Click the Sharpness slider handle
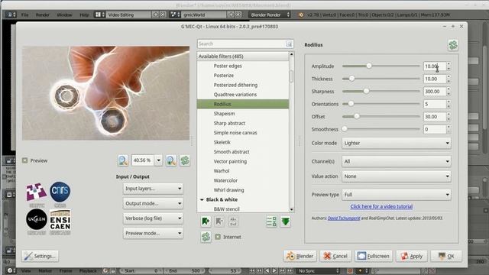 367,91
